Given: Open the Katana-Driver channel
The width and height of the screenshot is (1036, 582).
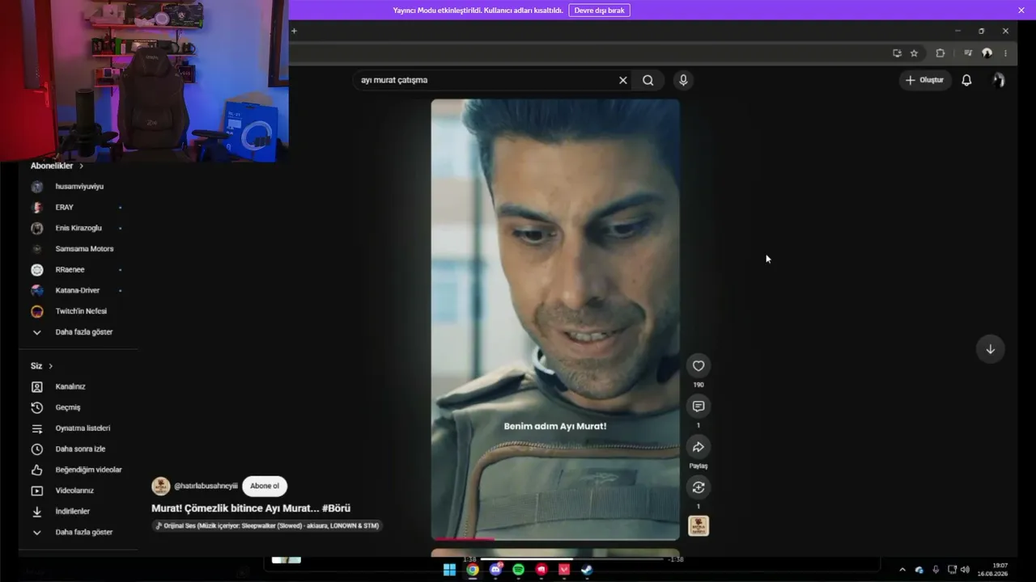Looking at the screenshot, I should [78, 290].
